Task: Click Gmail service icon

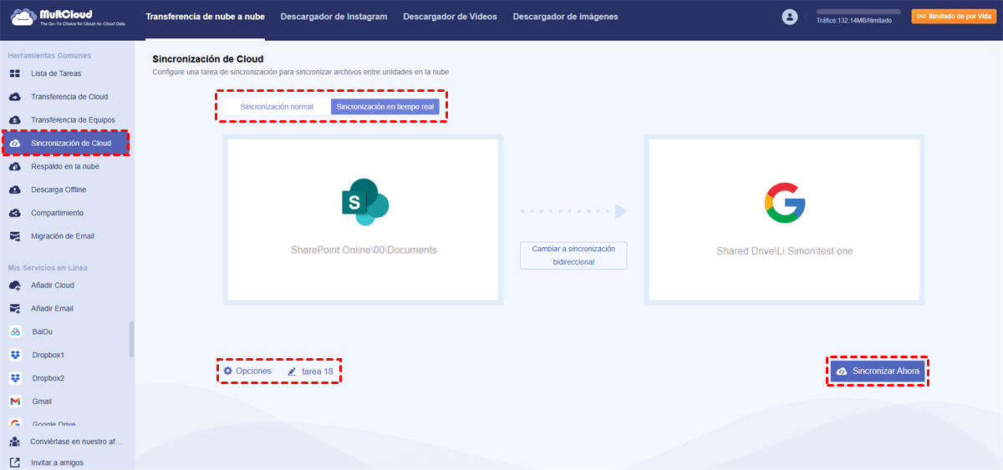Action: point(15,402)
